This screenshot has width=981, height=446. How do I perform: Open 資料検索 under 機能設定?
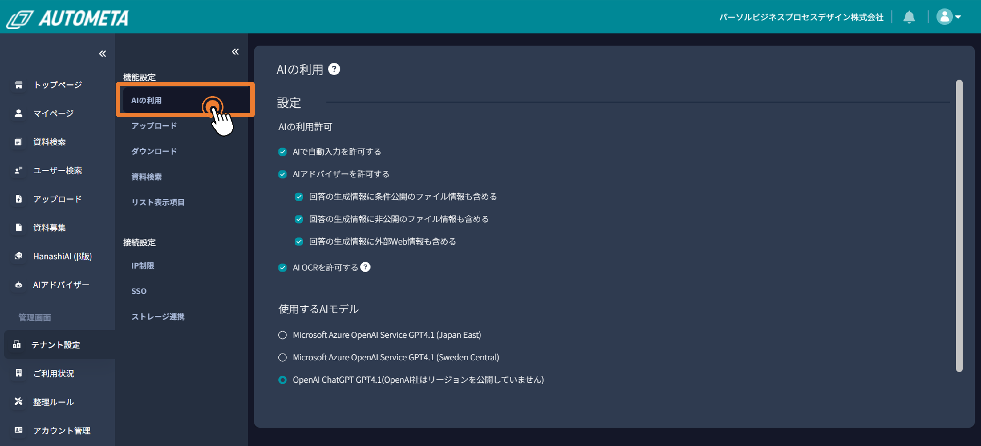click(146, 177)
